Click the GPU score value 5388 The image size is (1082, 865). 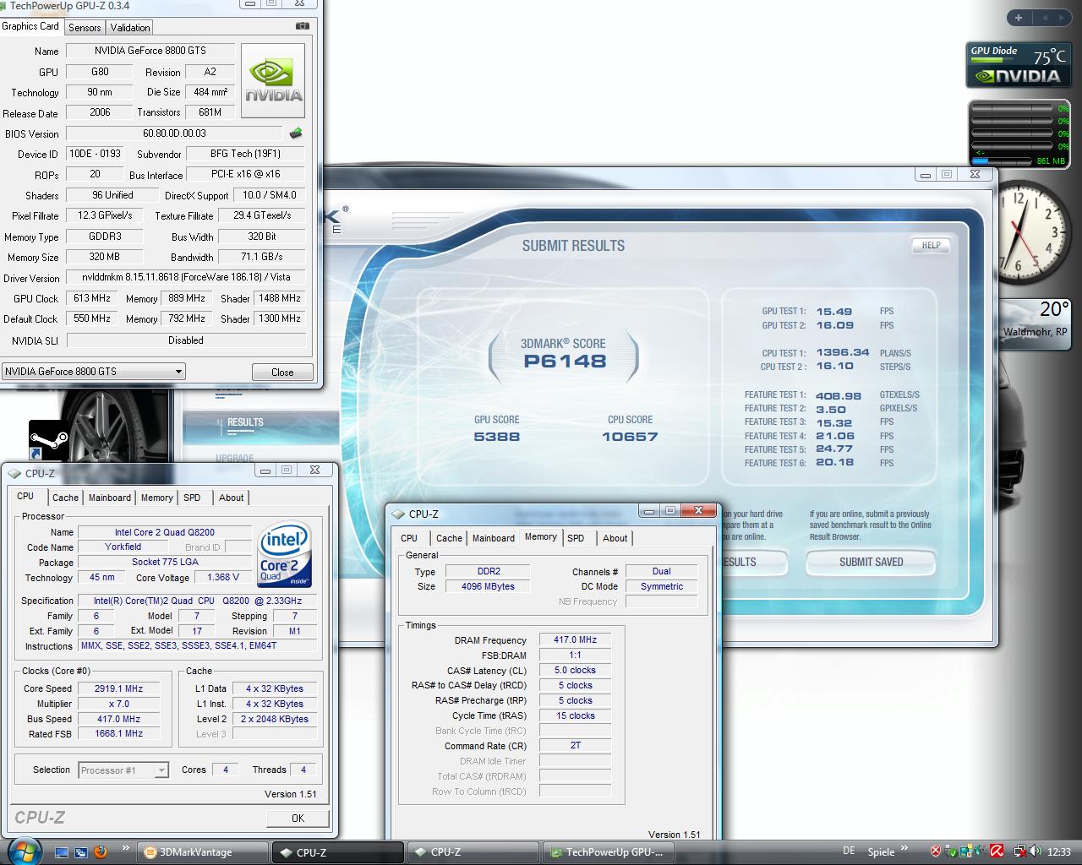[497, 437]
